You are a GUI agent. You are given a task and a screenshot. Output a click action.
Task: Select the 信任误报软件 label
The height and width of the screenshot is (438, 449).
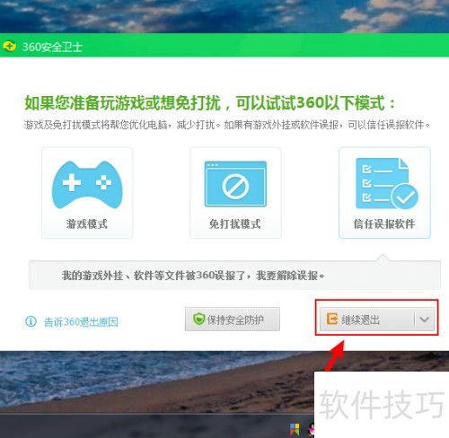click(x=384, y=223)
